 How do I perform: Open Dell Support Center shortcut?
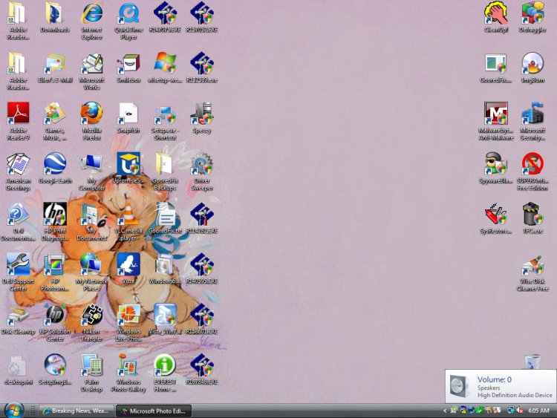click(x=18, y=272)
